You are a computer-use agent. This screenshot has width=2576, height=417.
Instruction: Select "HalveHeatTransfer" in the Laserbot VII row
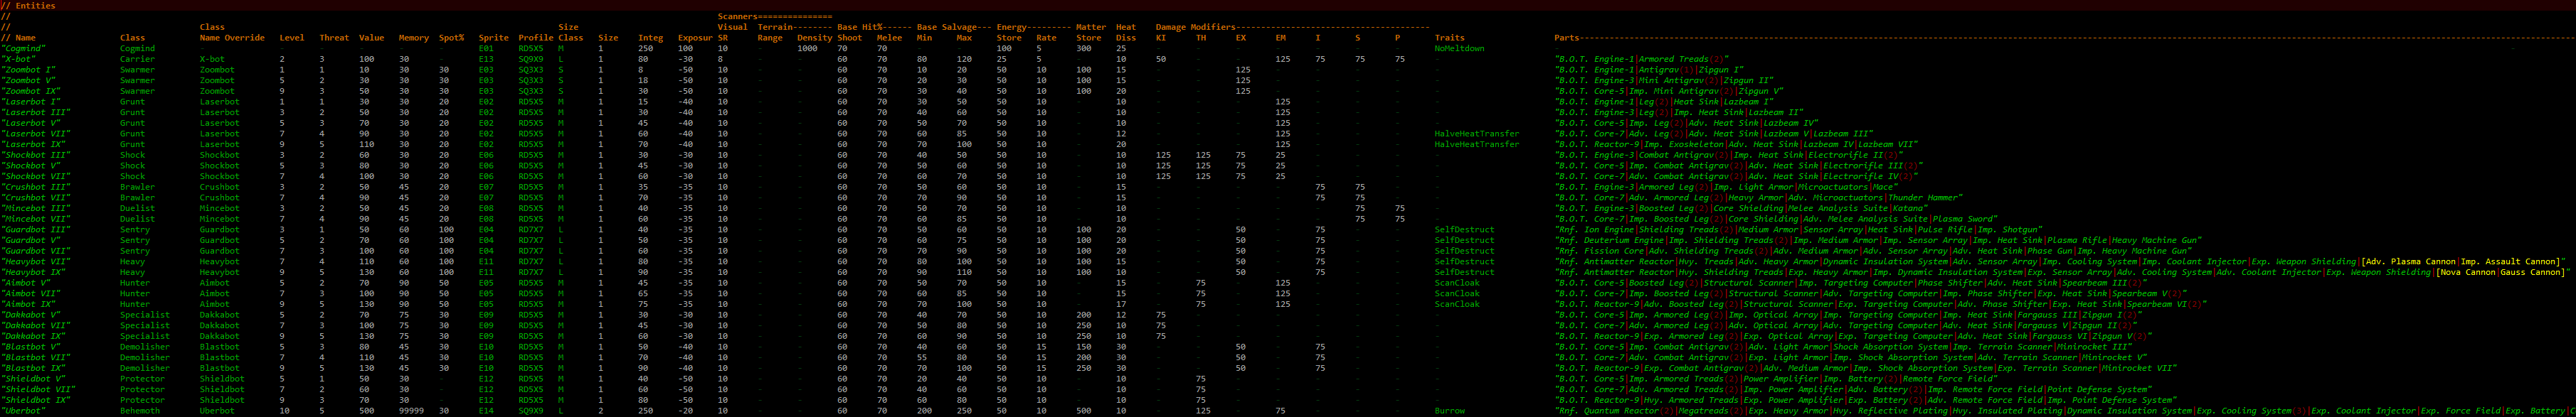click(1478, 134)
